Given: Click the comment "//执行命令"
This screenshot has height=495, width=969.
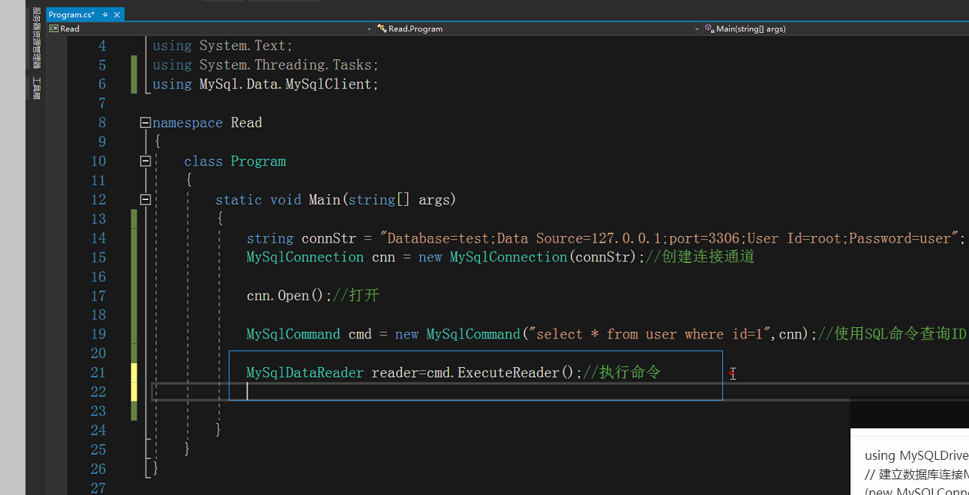Looking at the screenshot, I should (622, 373).
